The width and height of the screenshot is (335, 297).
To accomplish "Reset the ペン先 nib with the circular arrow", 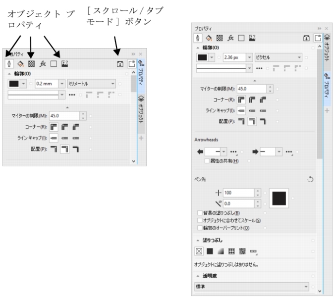I will pos(311,179).
